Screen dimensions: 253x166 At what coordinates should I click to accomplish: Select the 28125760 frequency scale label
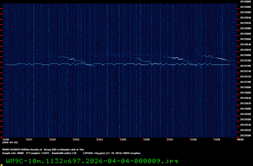click(245, 66)
